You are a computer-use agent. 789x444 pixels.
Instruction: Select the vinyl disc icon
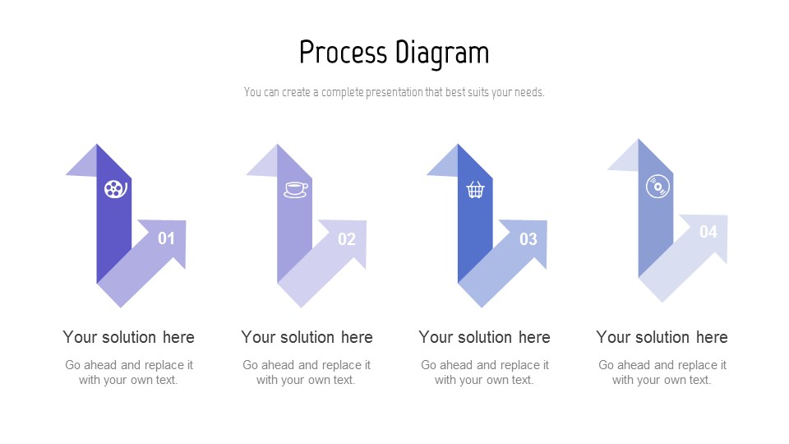[x=657, y=187]
